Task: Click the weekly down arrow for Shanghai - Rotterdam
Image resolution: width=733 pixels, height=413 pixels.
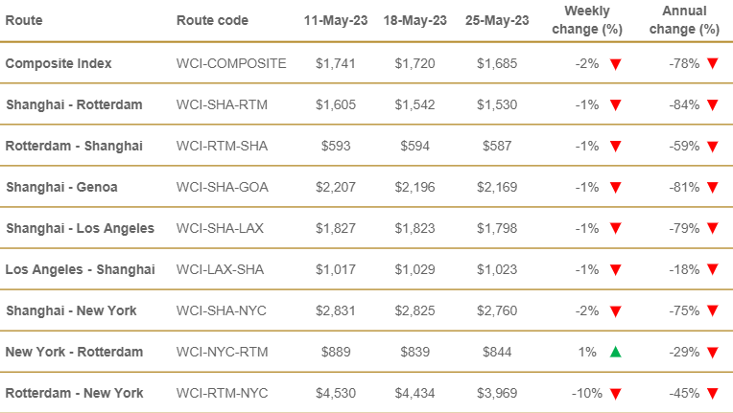Action: coord(616,105)
